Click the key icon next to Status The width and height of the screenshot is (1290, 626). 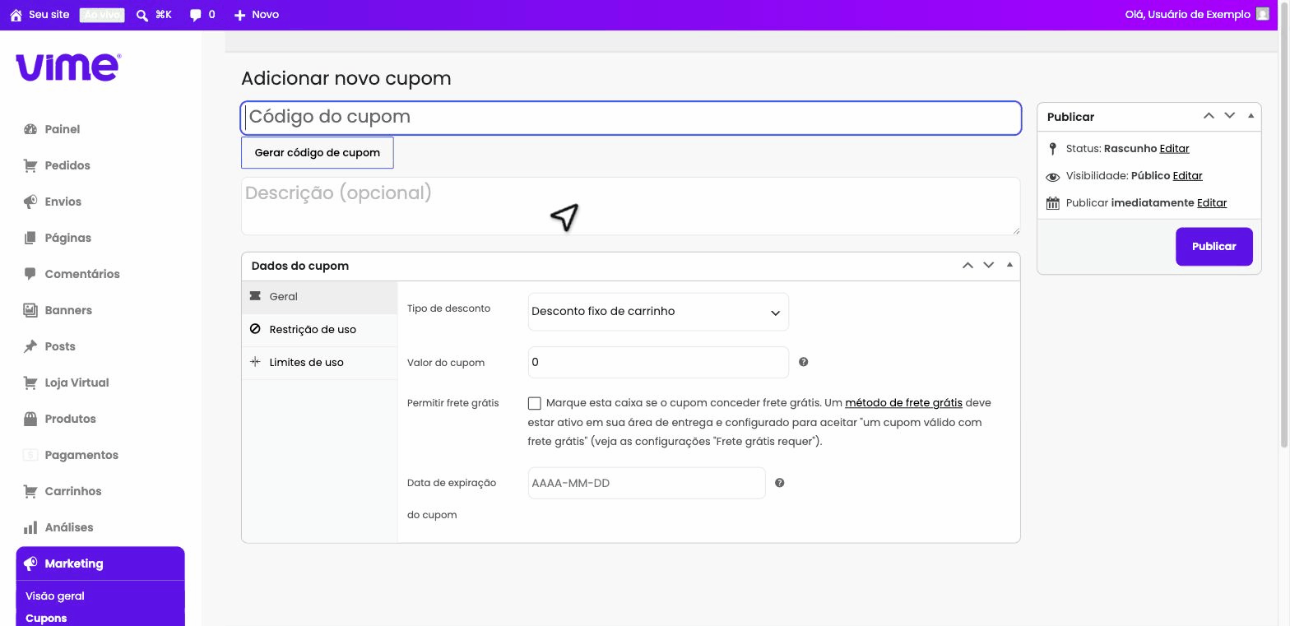1053,149
